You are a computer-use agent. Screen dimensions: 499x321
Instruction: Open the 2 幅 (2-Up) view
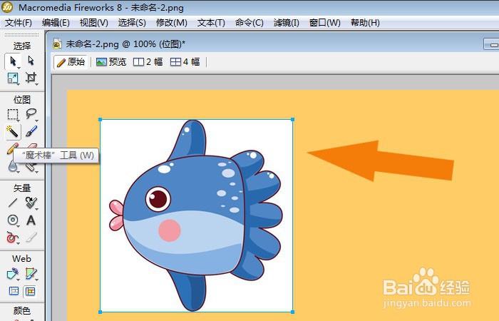(148, 62)
